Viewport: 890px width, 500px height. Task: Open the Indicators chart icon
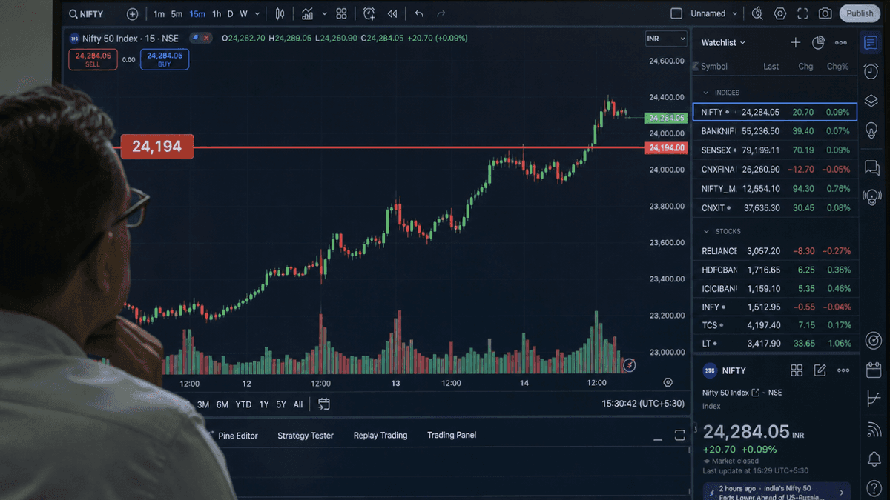pyautogui.click(x=307, y=14)
